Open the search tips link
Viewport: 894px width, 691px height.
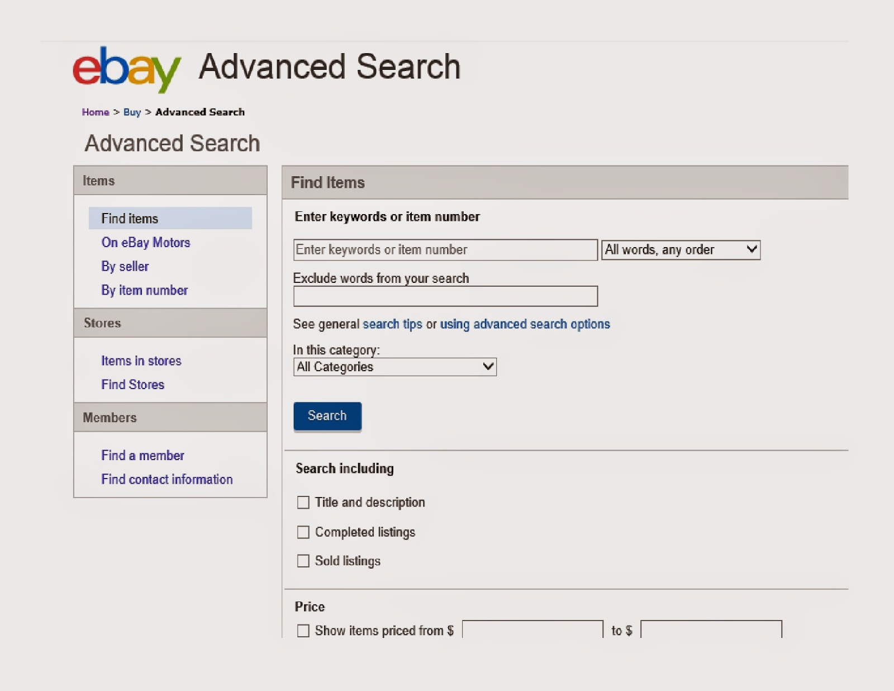point(392,324)
